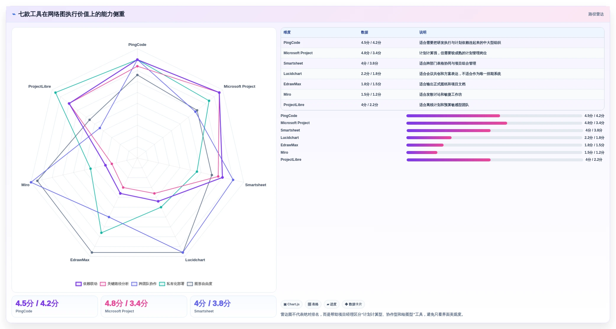
Task: Click the ProjectLibre progress bar
Action: tap(495, 160)
